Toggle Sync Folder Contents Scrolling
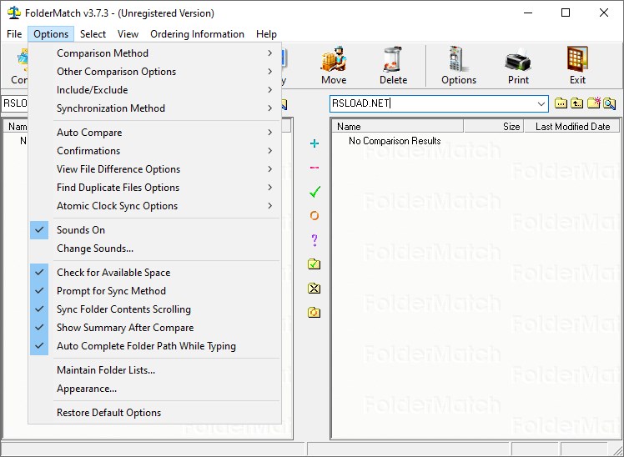The height and width of the screenshot is (457, 624). pyautogui.click(x=154, y=309)
